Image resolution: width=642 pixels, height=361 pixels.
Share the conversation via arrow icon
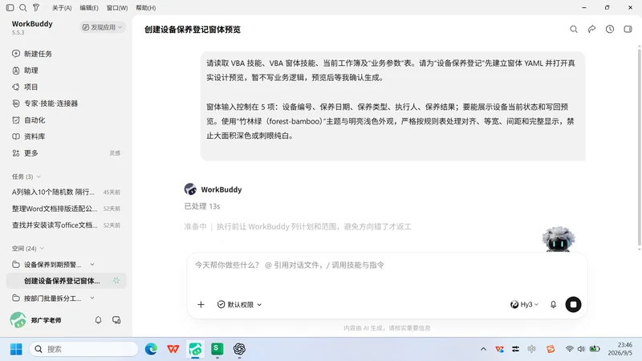591,29
